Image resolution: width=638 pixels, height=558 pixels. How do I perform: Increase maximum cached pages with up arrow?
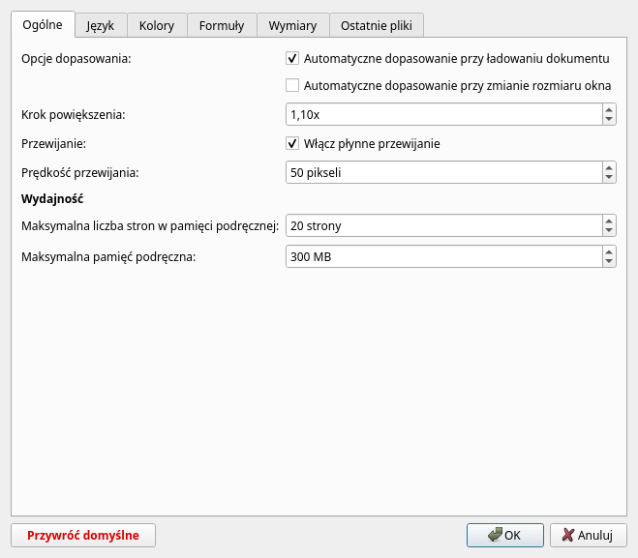tap(608, 220)
